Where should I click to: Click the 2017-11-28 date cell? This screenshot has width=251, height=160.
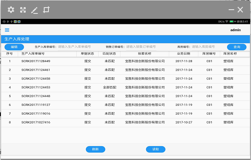pyautogui.click(x=184, y=61)
